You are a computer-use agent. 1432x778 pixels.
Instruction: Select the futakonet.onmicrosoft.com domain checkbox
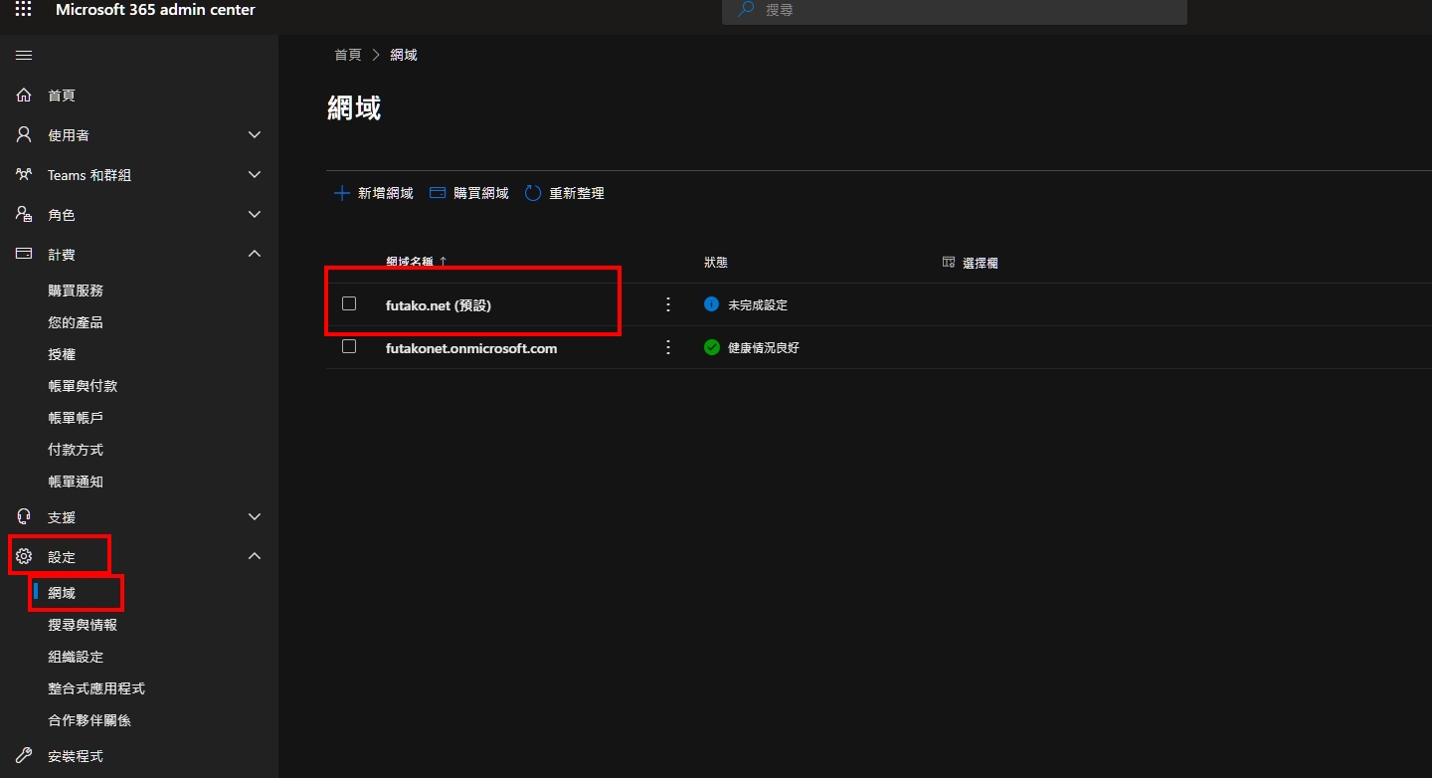(x=349, y=346)
